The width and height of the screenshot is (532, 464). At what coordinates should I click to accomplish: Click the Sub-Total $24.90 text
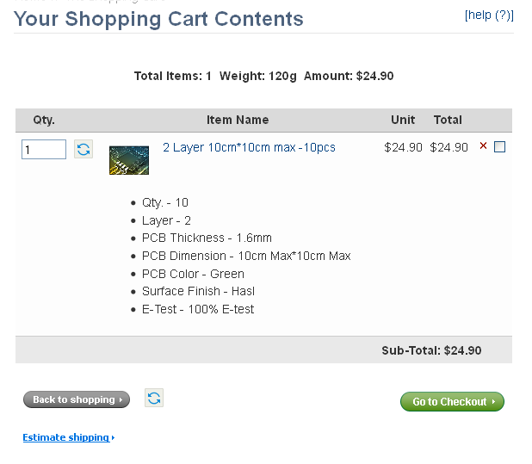point(431,350)
